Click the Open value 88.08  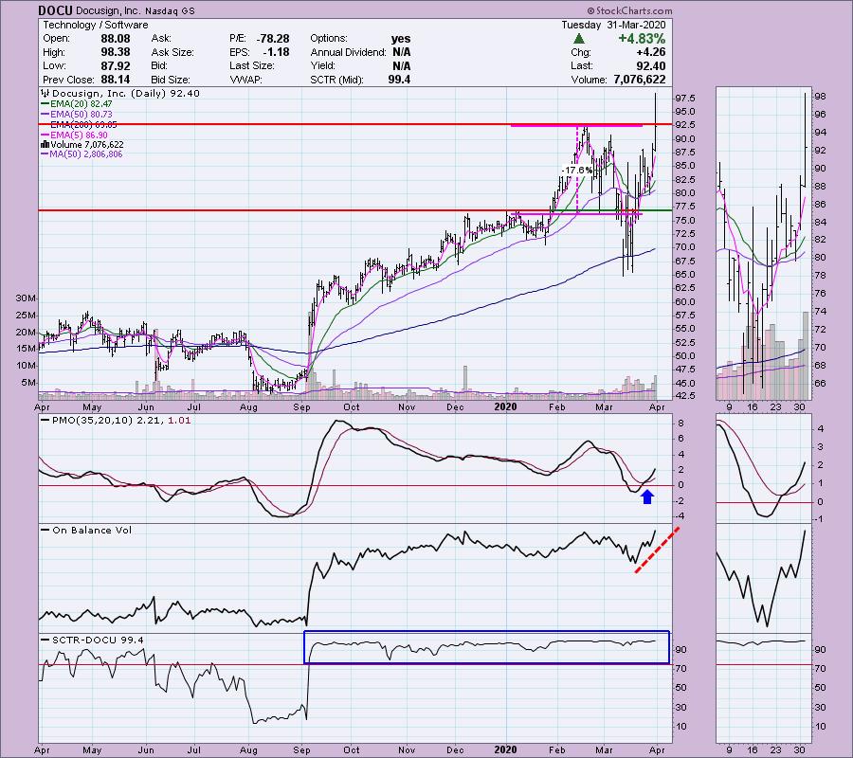pyautogui.click(x=116, y=39)
